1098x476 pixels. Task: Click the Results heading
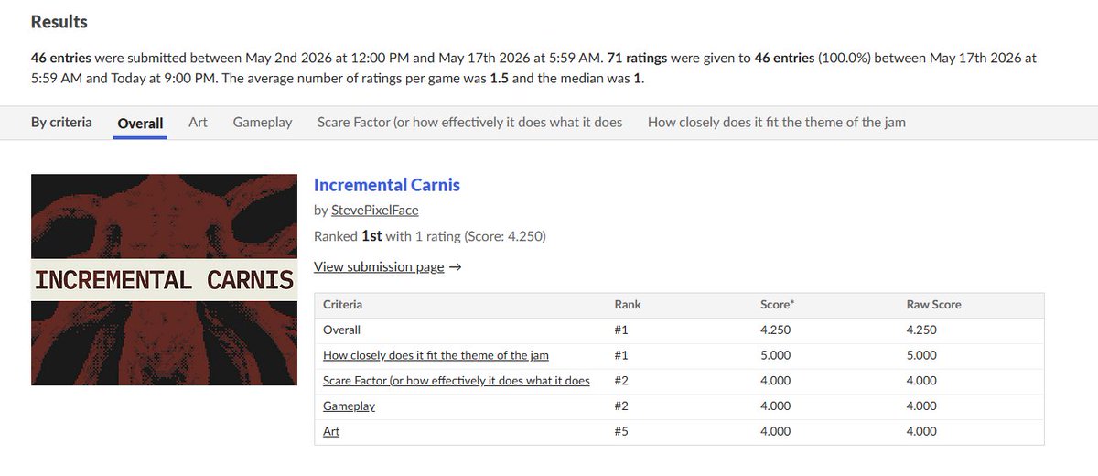click(59, 21)
